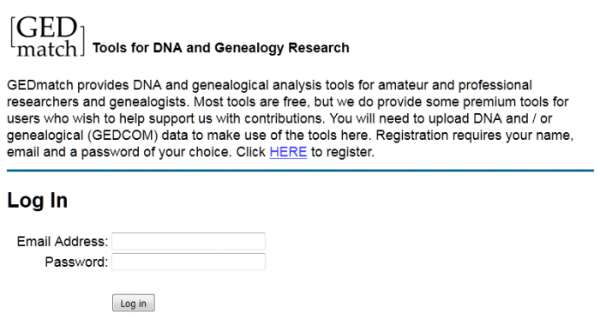Click the word GEDmatch starting the paragraph
The width and height of the screenshot is (600, 332).
[x=40, y=85]
